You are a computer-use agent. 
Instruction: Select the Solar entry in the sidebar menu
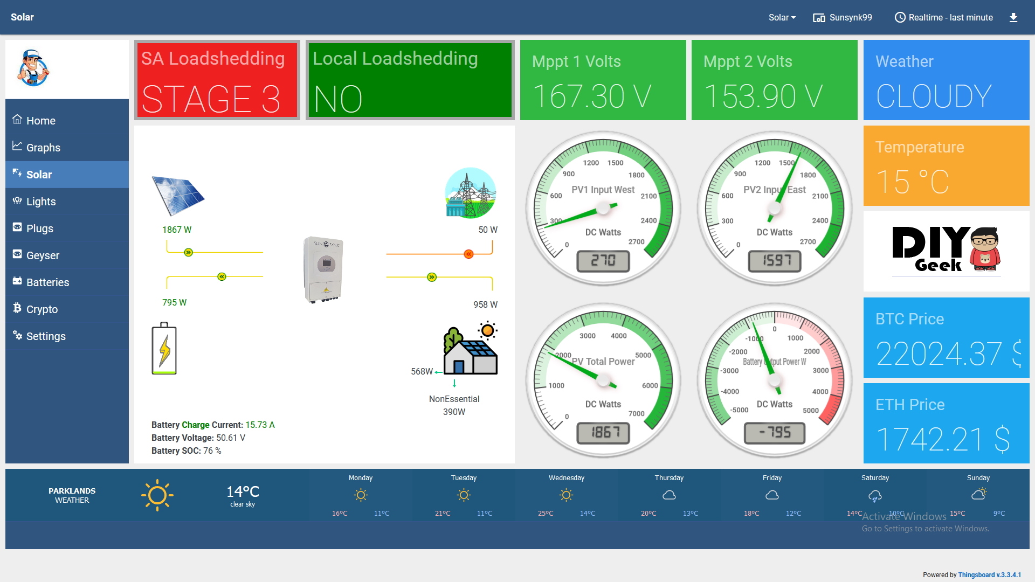click(x=39, y=175)
